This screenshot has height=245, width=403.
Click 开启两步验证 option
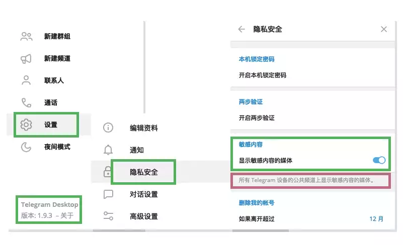click(x=257, y=118)
